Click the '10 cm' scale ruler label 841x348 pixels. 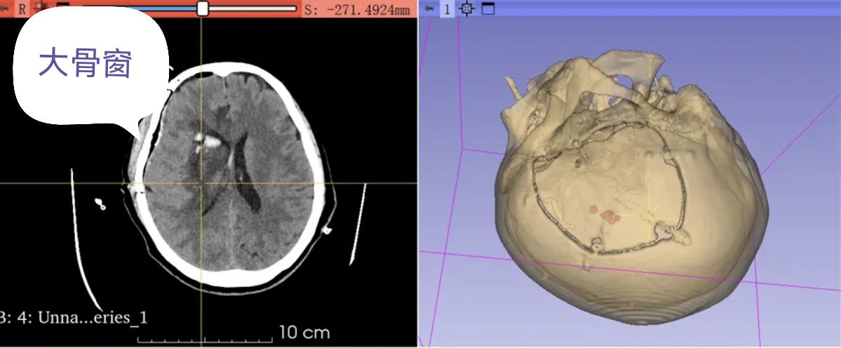[304, 333]
